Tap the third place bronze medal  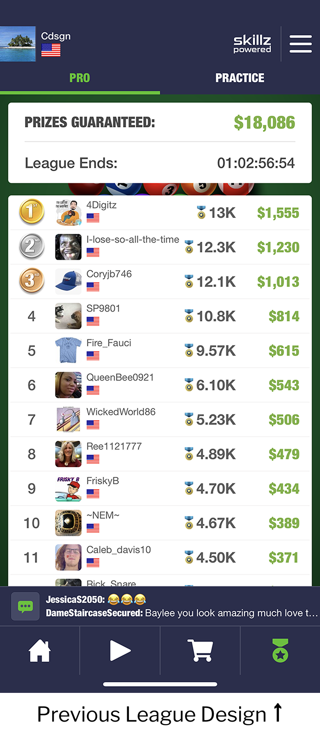[x=32, y=281]
